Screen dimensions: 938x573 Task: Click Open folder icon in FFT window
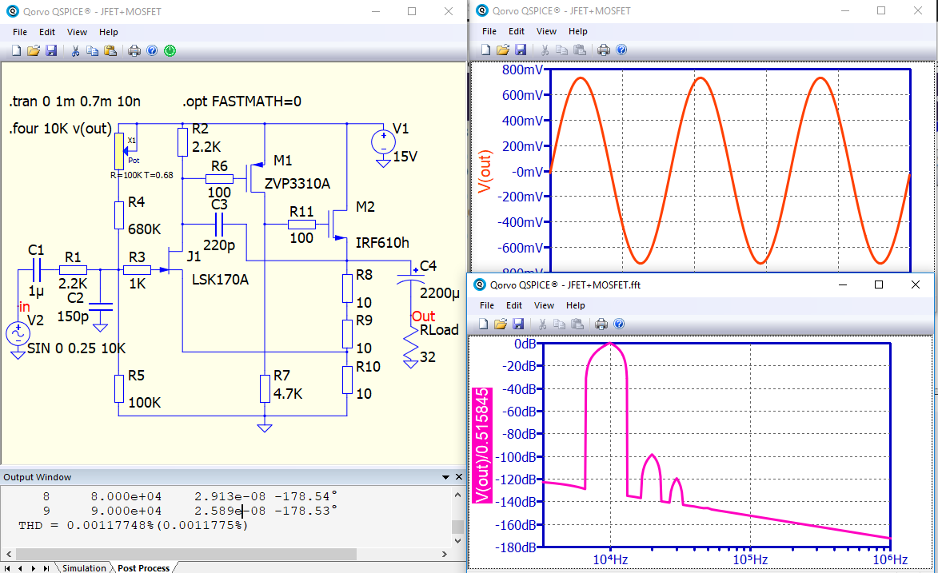(x=500, y=324)
